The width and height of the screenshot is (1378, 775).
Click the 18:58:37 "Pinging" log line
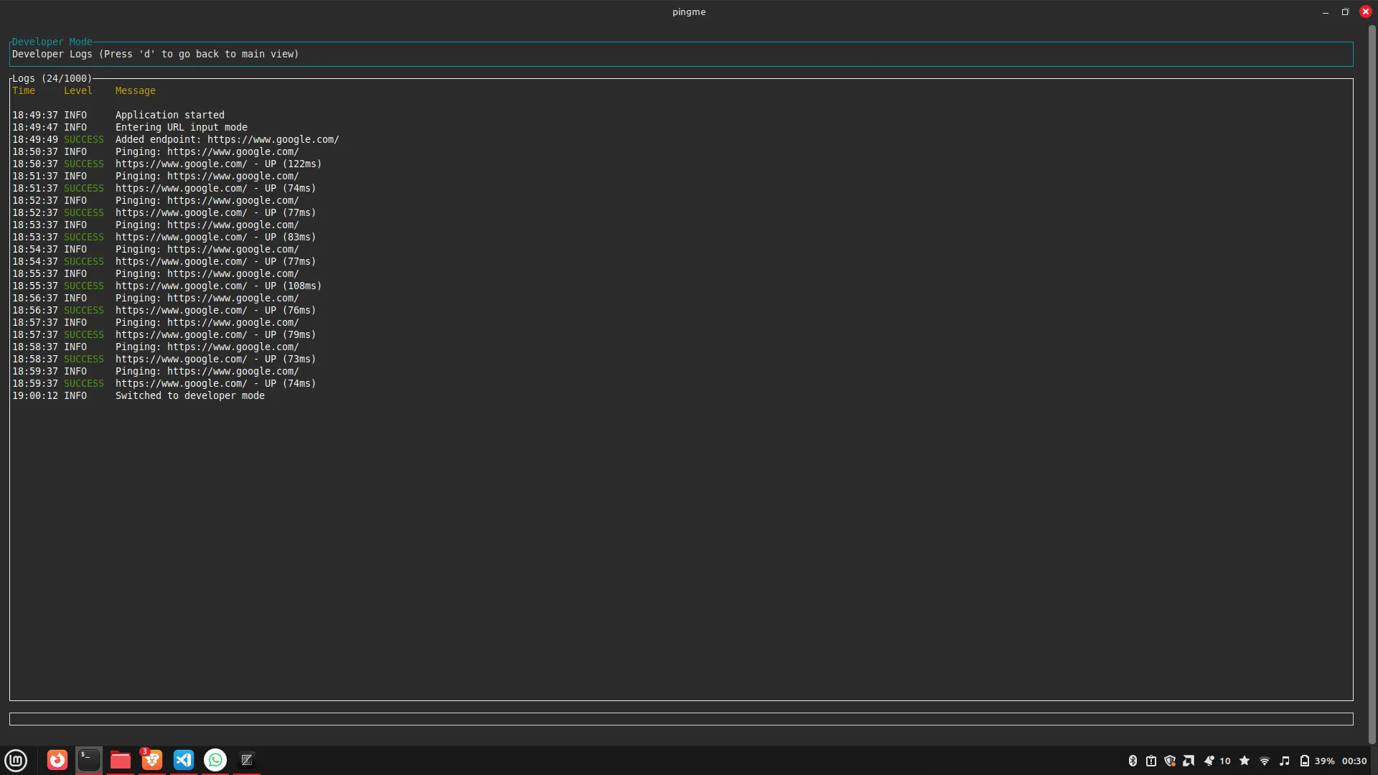156,347
